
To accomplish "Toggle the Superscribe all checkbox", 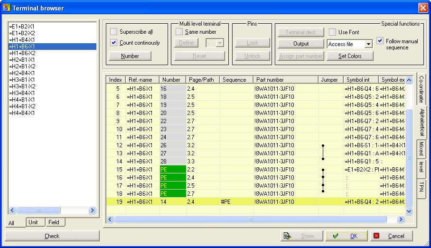I will [x=113, y=32].
